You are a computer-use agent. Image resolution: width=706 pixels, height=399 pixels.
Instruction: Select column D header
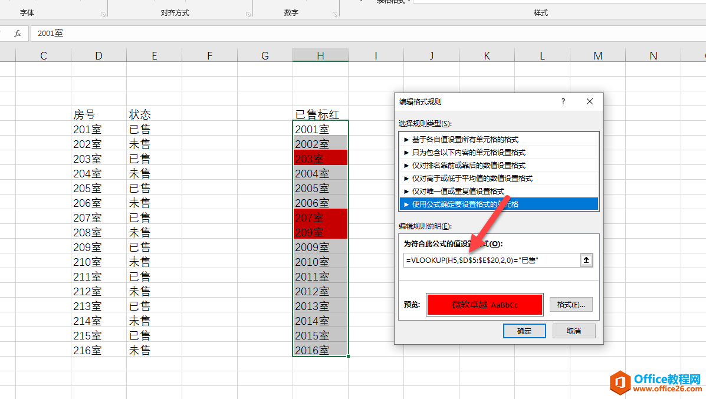point(98,55)
